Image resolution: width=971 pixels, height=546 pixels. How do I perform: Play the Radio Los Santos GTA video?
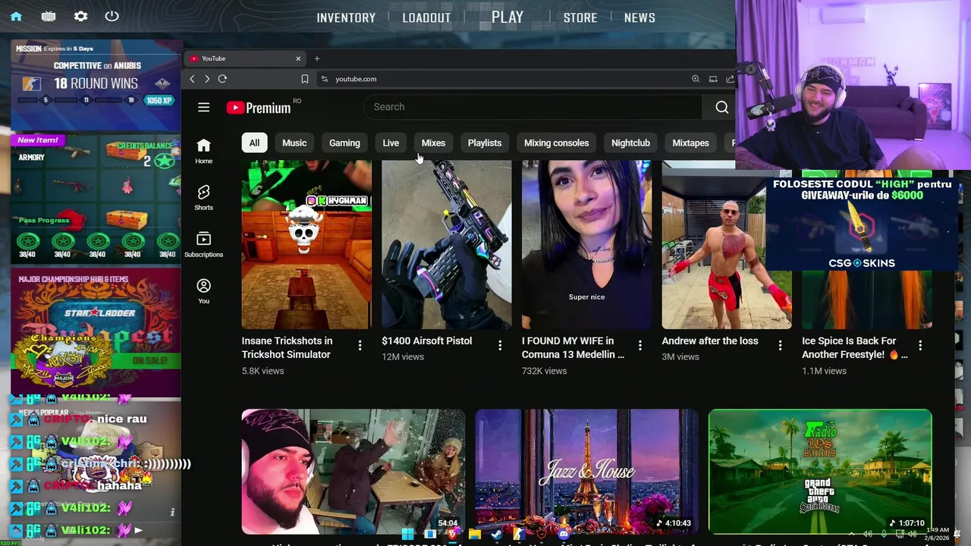point(820,472)
